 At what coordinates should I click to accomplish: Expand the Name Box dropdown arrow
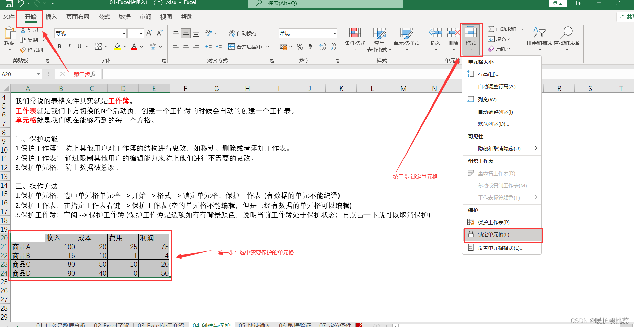(38, 74)
